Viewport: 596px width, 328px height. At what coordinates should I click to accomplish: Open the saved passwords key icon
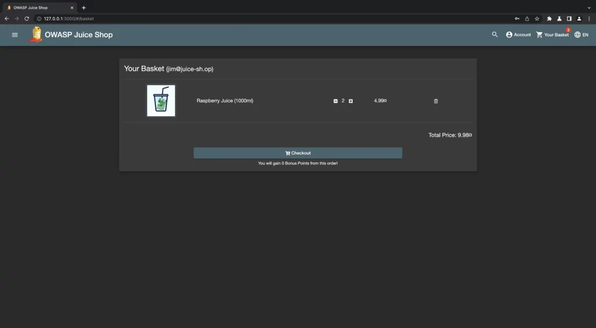(x=517, y=18)
